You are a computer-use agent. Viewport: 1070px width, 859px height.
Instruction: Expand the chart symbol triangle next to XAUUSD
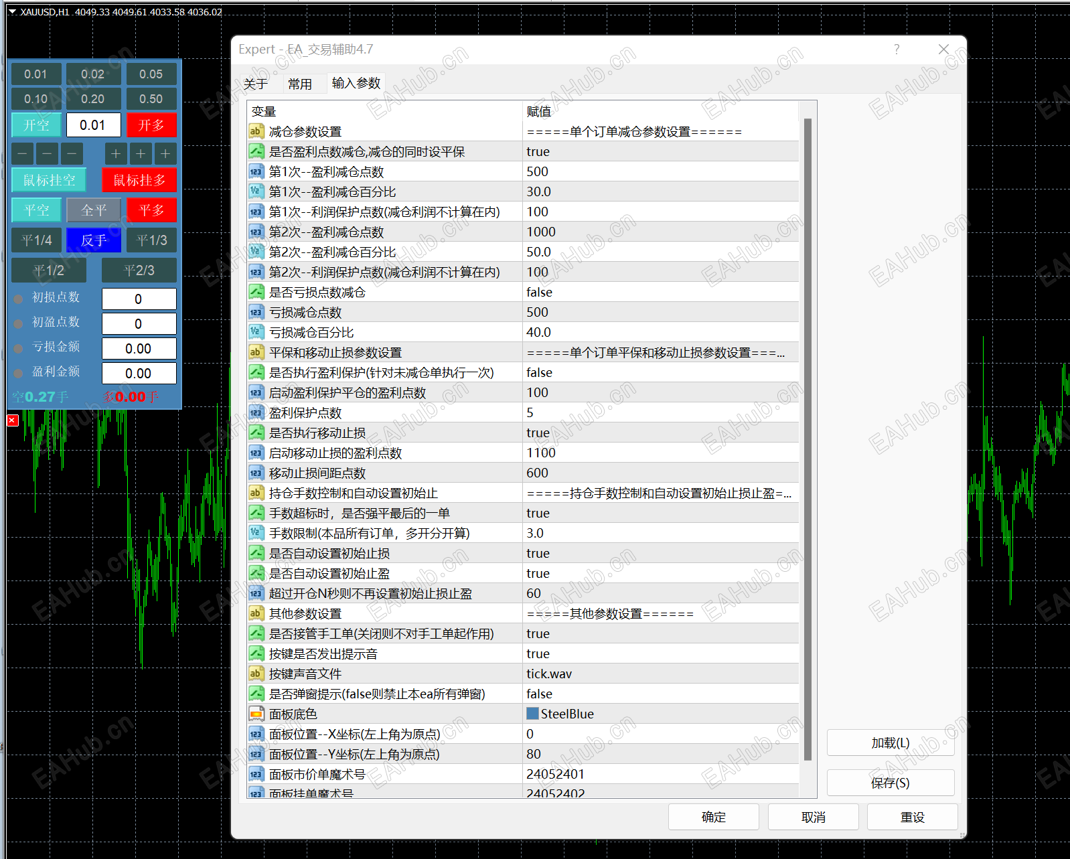coord(12,12)
